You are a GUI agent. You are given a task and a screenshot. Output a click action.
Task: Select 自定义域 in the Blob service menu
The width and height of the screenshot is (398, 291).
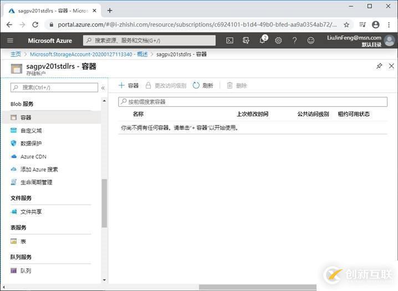coord(31,131)
